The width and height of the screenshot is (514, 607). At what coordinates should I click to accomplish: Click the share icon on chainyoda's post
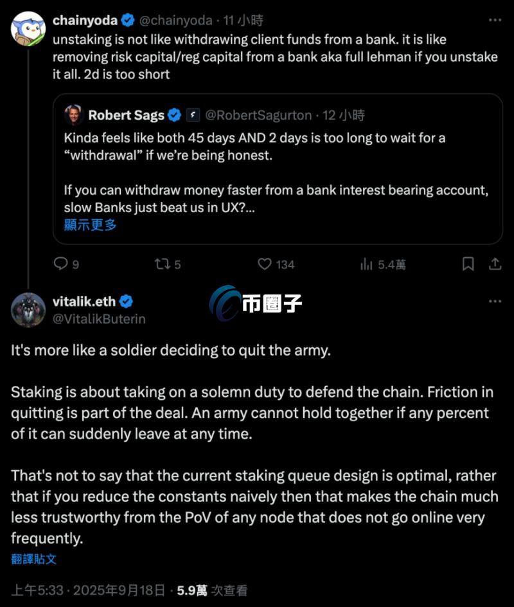pos(495,264)
